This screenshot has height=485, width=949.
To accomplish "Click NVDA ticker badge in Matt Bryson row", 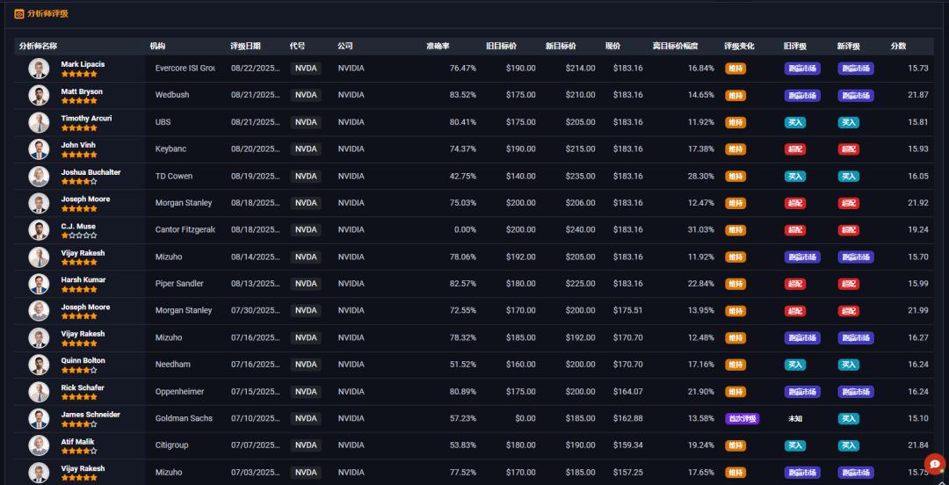I will tap(306, 95).
